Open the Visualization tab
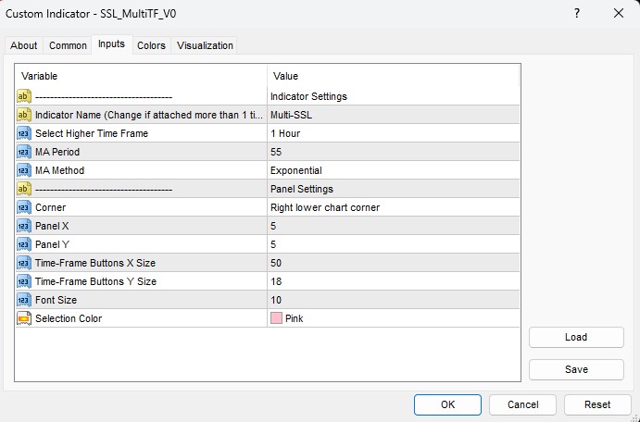This screenshot has width=640, height=422. 205,45
